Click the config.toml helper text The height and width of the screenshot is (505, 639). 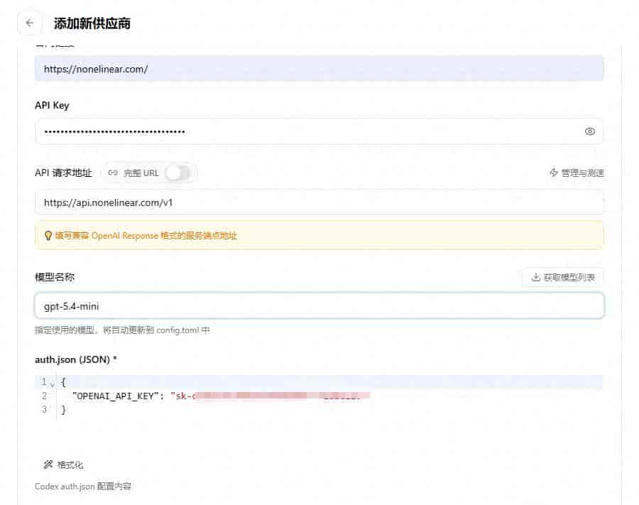tap(122, 330)
